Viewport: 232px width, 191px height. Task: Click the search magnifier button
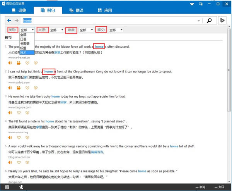coord(209,20)
